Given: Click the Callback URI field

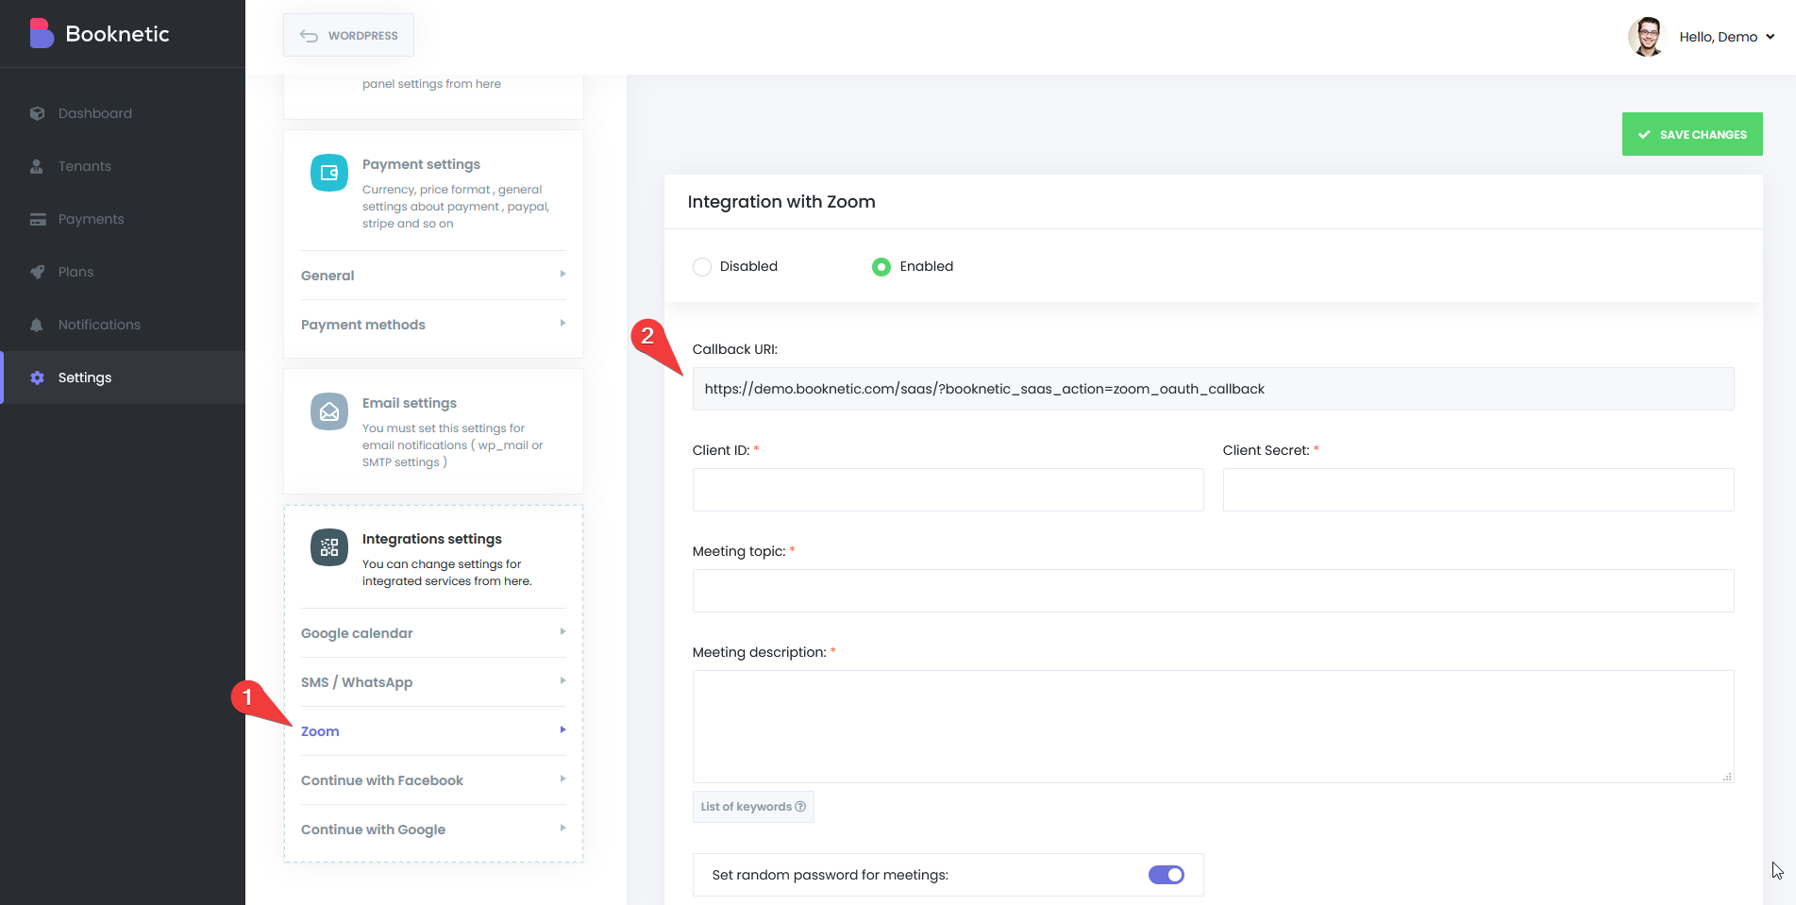Looking at the screenshot, I should [x=1213, y=389].
